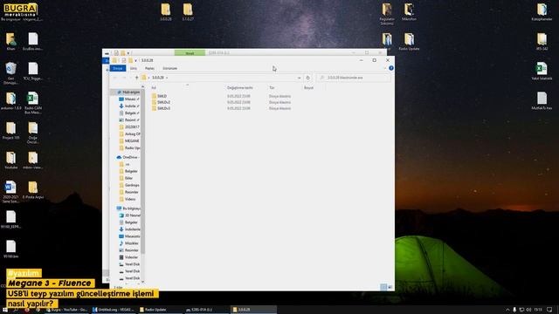Open the Word document icon on the desktop
559x314 pixels.
pos(10,192)
